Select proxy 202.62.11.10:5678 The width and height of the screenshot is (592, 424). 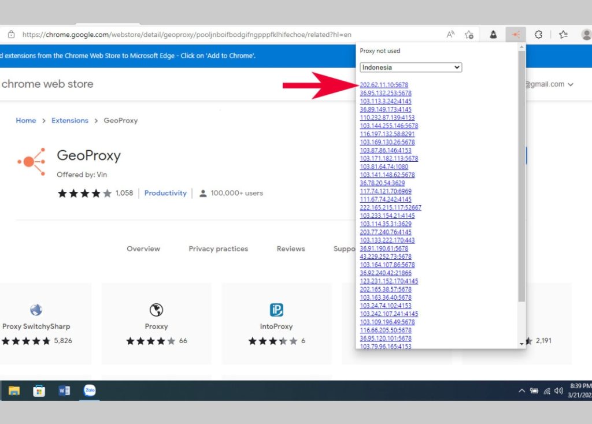384,85
